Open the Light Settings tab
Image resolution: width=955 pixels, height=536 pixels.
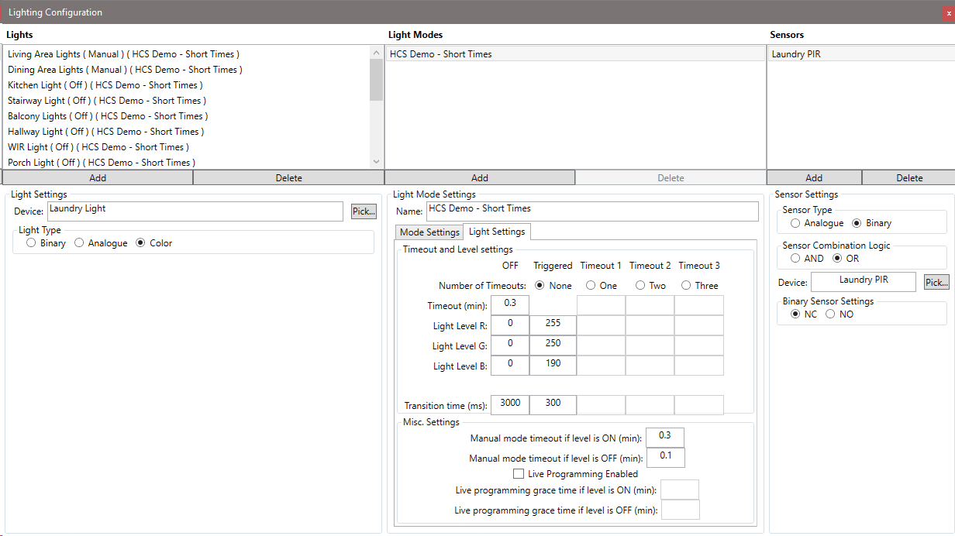(x=497, y=232)
